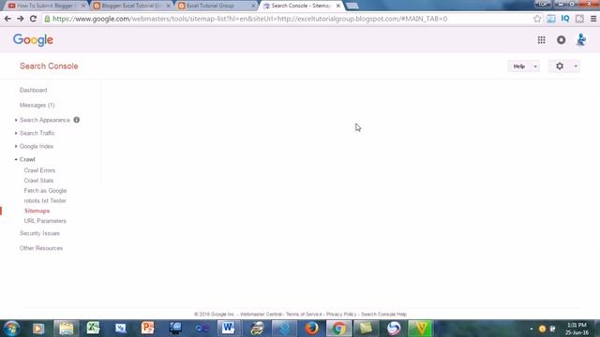600x337 pixels.
Task: Launch Excel from the taskbar
Action: [x=93, y=329]
